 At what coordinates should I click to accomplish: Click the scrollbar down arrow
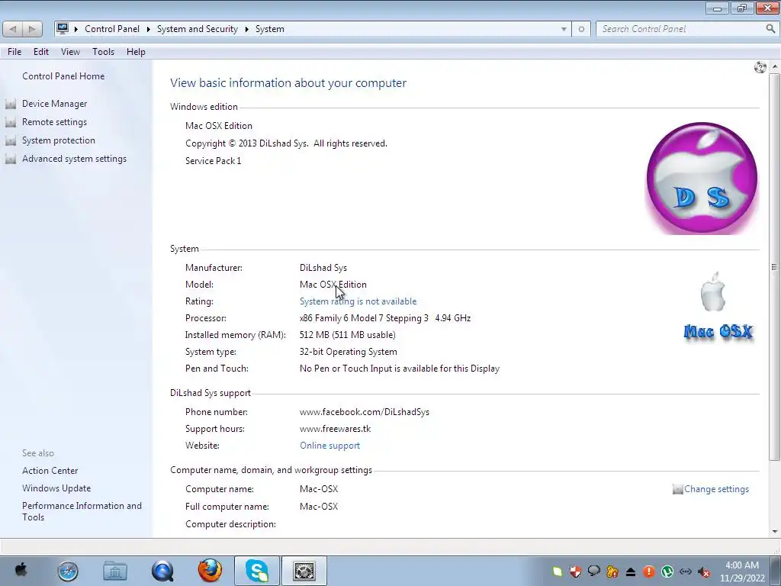point(775,531)
